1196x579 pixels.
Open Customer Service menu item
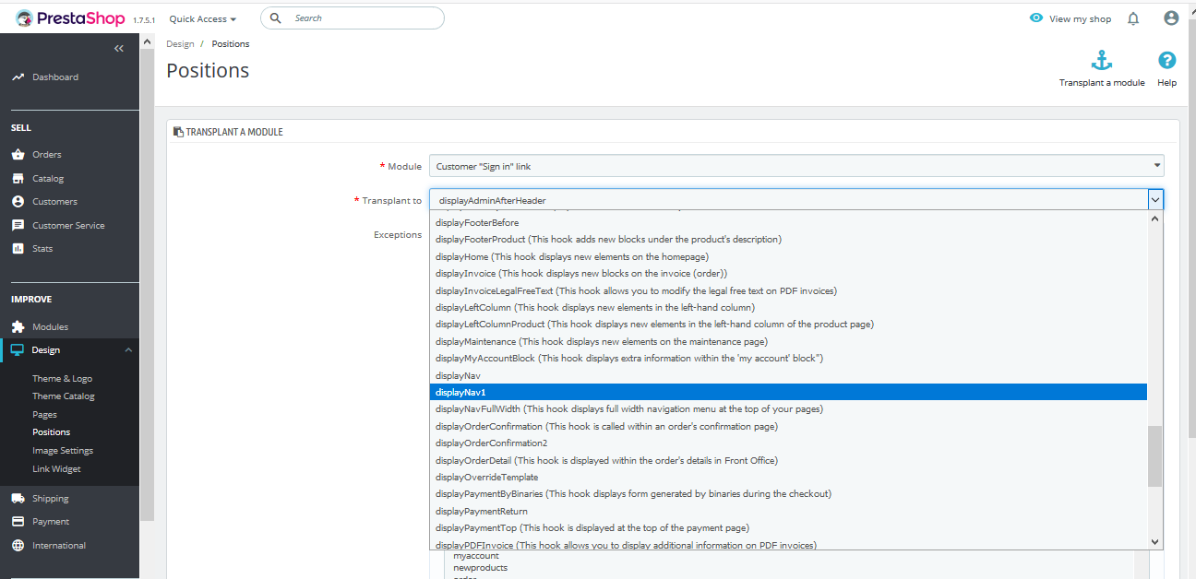click(68, 226)
